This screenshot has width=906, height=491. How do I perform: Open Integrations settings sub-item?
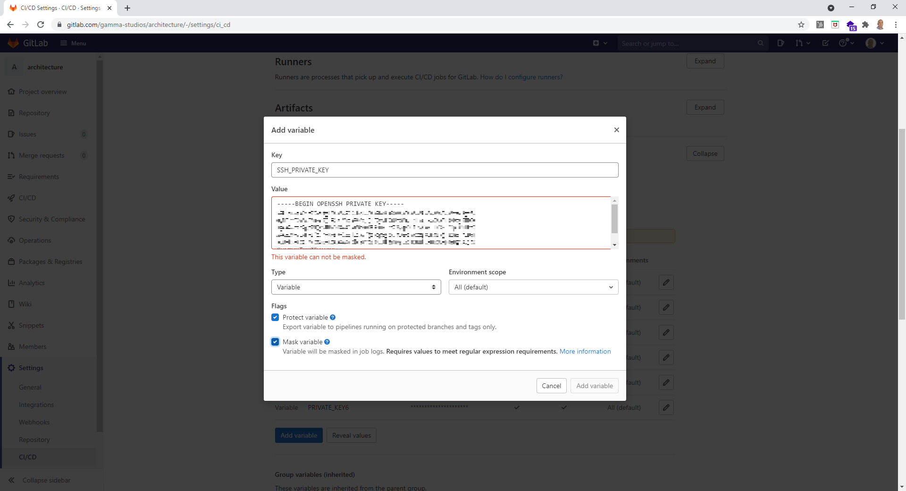(36, 405)
